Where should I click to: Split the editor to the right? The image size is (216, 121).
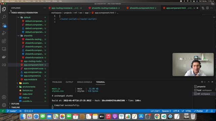[207, 8]
